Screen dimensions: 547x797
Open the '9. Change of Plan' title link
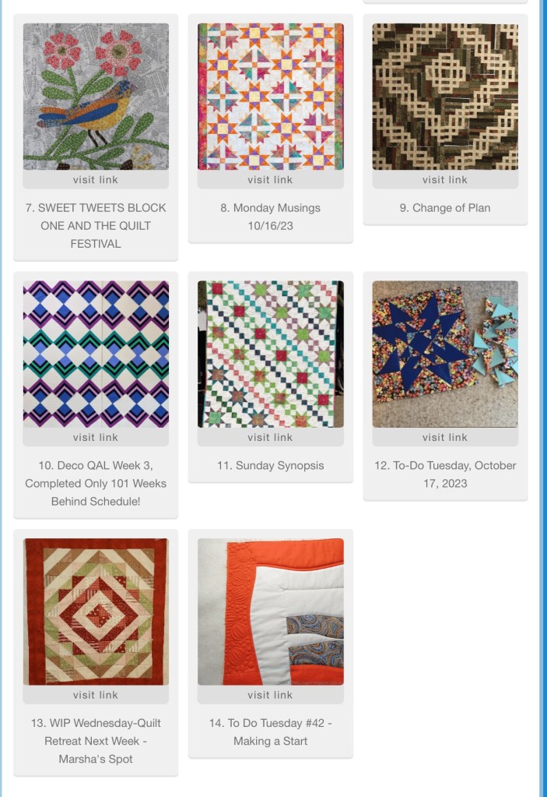pyautogui.click(x=445, y=208)
